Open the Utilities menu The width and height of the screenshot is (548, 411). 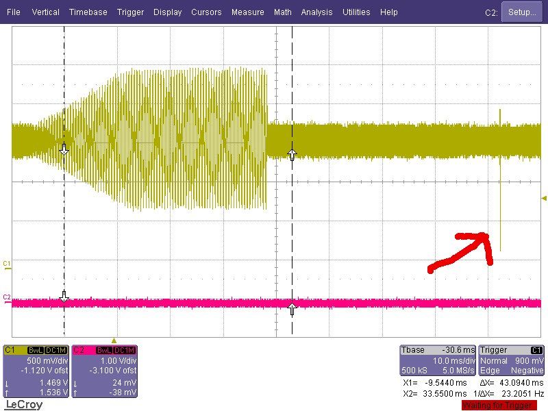pos(356,12)
